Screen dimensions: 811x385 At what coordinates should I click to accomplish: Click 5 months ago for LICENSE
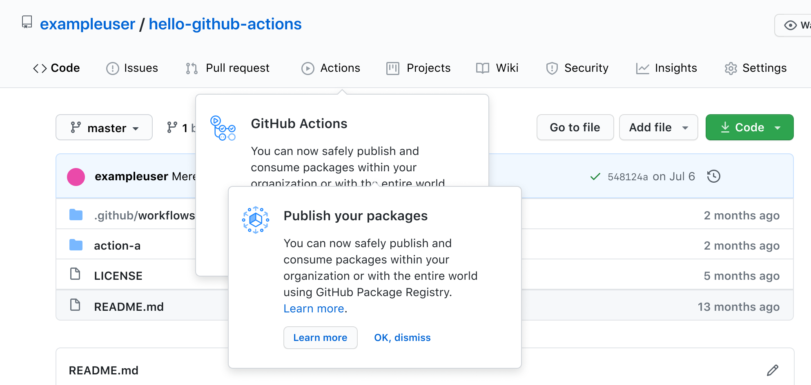click(x=742, y=276)
